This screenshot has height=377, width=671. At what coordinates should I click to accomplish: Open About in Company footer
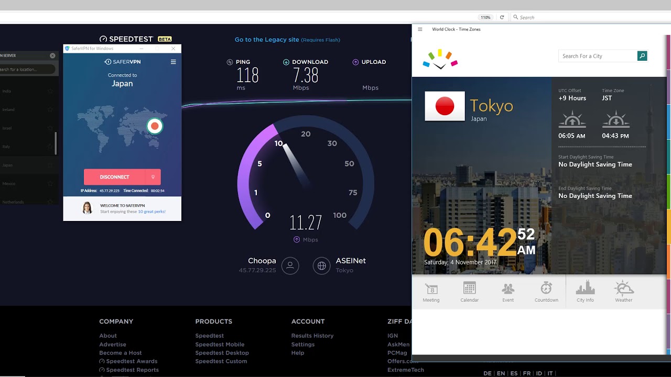pyautogui.click(x=108, y=336)
